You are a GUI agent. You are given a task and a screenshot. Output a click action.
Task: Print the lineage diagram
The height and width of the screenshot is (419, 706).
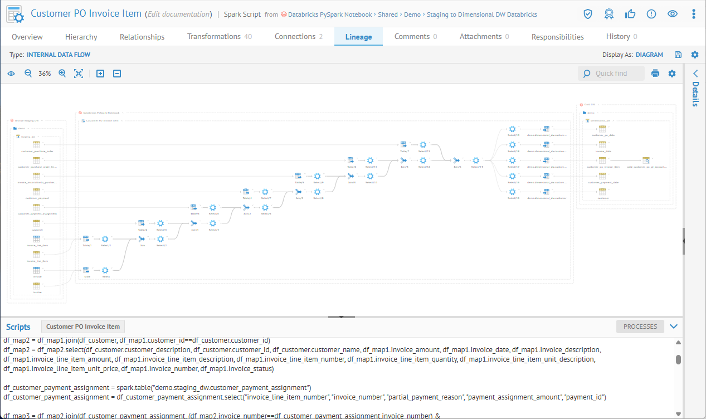(x=655, y=74)
